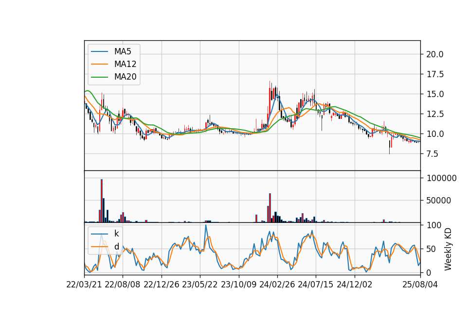Viewport: 467px width, 335px height.
Task: Click the early-2024 volume spike bar
Action: tap(270, 208)
